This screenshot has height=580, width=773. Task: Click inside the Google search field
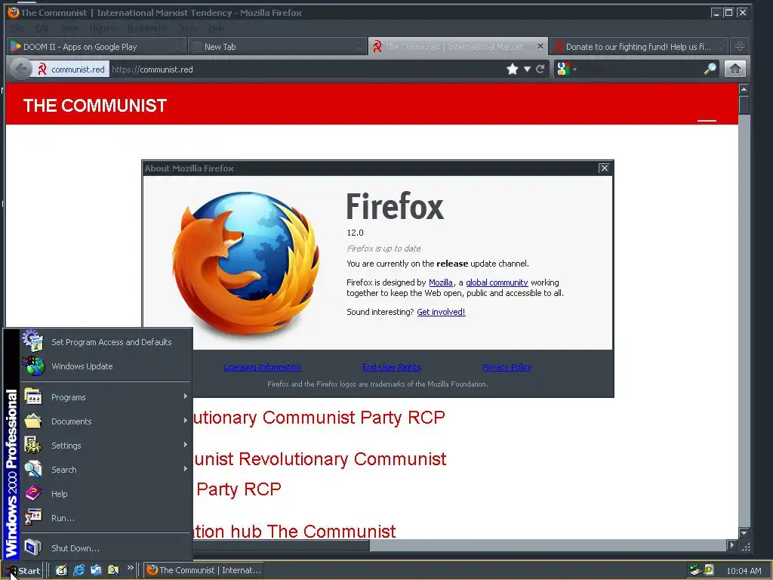coord(641,69)
